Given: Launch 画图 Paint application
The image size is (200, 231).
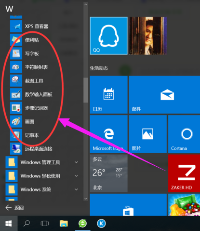Looking at the screenshot, I should (43, 121).
